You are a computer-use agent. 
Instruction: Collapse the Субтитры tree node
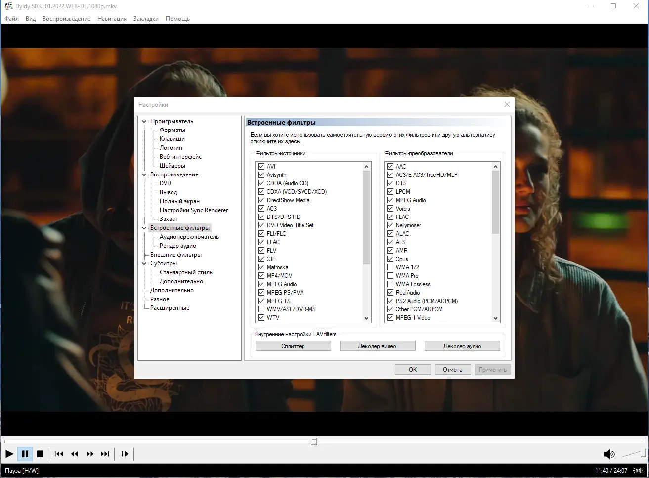coord(144,263)
